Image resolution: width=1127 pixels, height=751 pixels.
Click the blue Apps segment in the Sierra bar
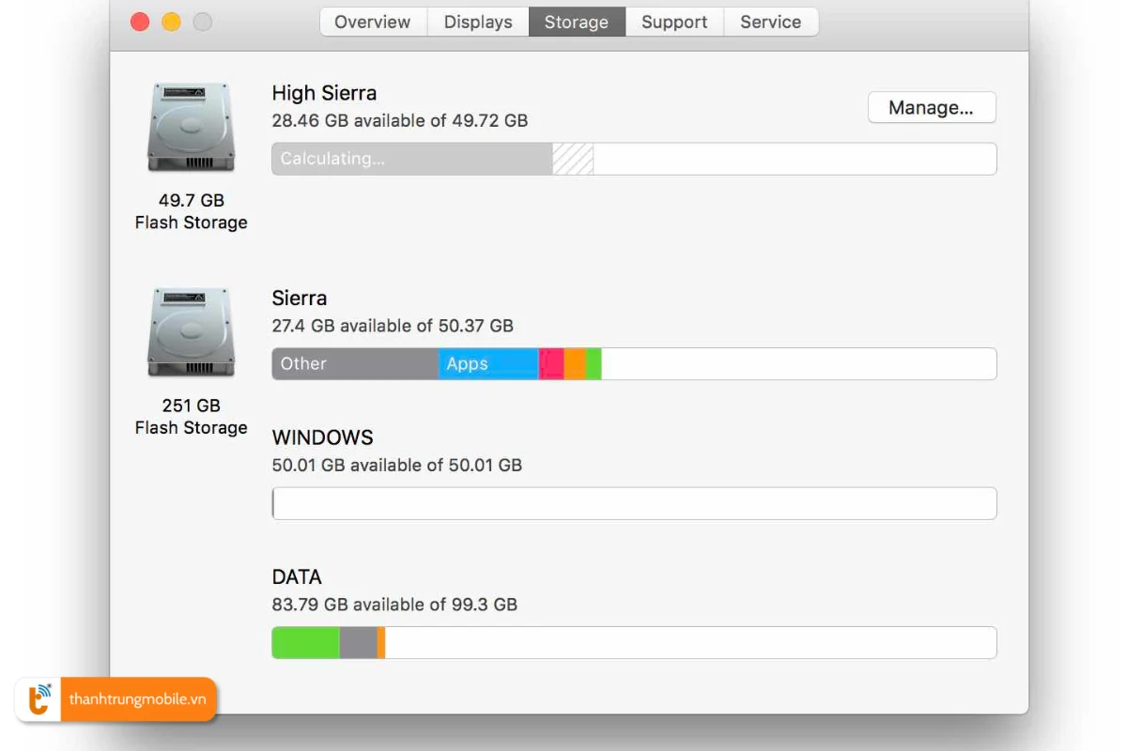pyautogui.click(x=488, y=364)
